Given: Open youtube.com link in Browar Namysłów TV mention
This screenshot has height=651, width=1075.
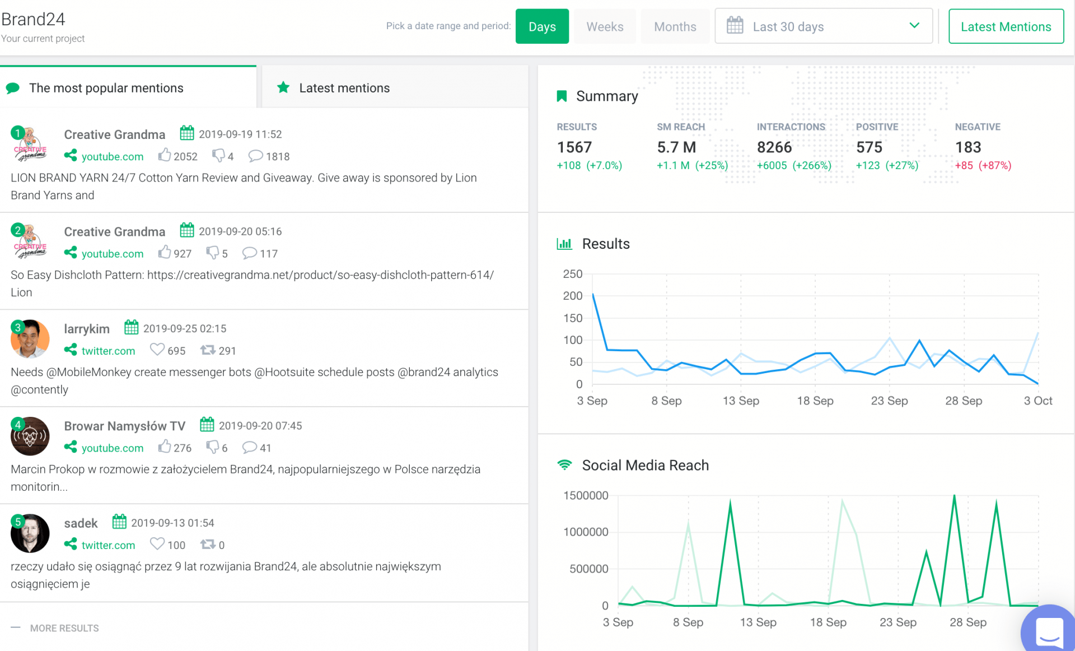Looking at the screenshot, I should [x=112, y=448].
